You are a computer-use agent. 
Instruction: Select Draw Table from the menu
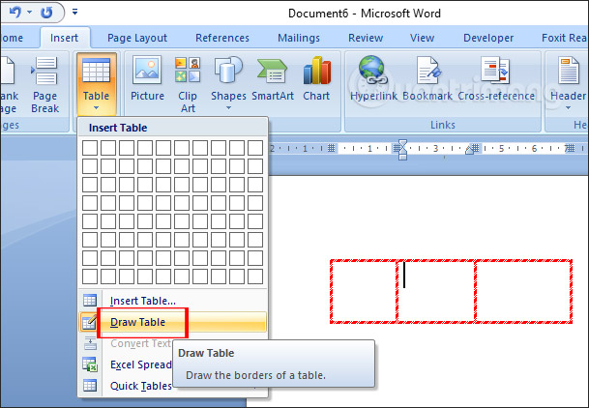coord(173,322)
